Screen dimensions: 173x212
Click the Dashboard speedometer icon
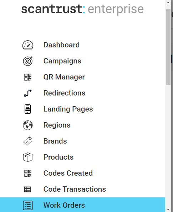28,45
